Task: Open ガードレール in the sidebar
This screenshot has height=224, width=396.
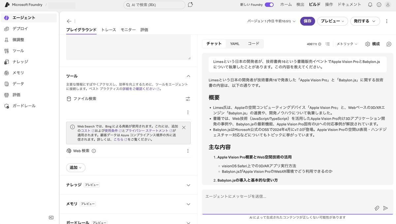Action: (29, 106)
